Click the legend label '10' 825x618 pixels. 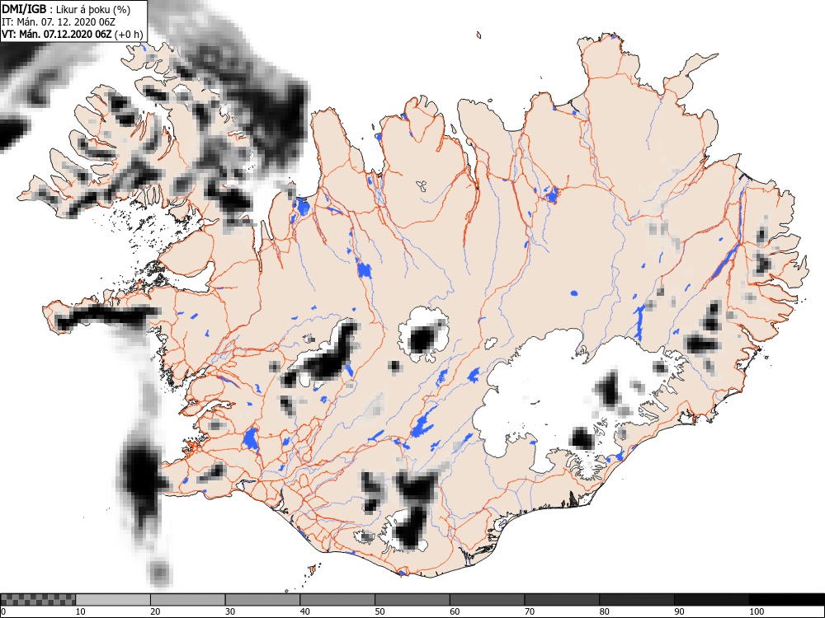tap(81, 611)
